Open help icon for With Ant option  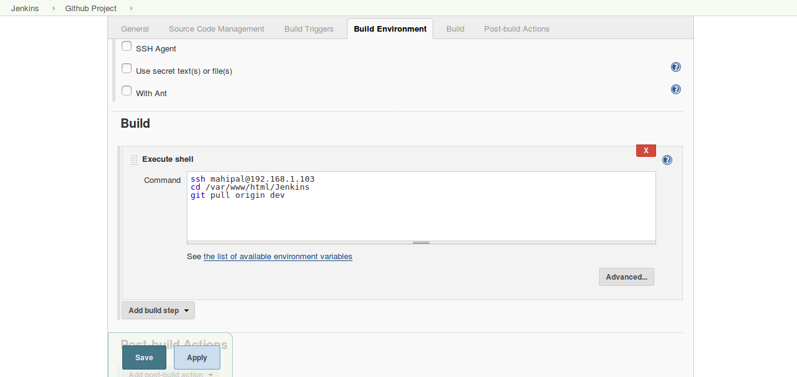(x=676, y=89)
